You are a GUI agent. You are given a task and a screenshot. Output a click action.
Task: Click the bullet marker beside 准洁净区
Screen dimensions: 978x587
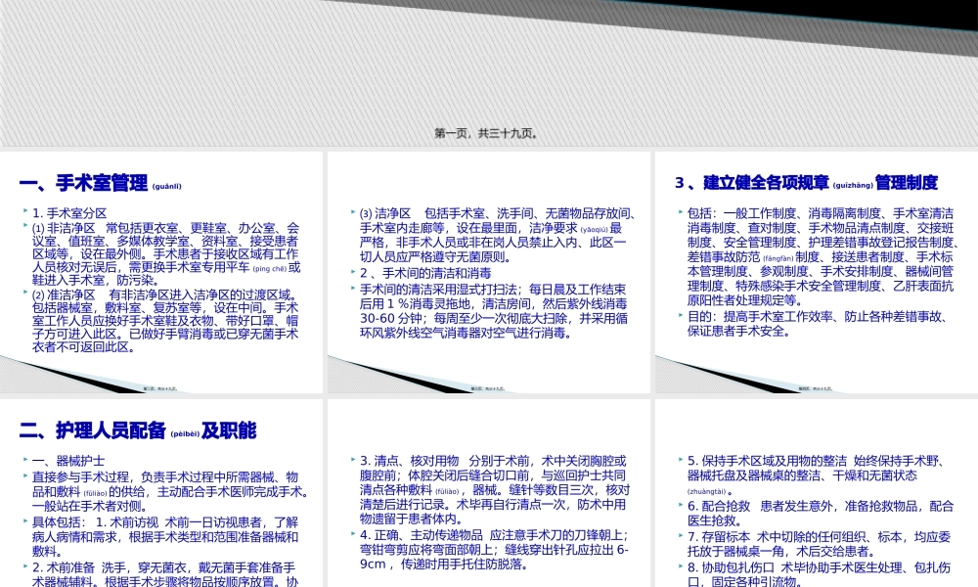(x=25, y=293)
